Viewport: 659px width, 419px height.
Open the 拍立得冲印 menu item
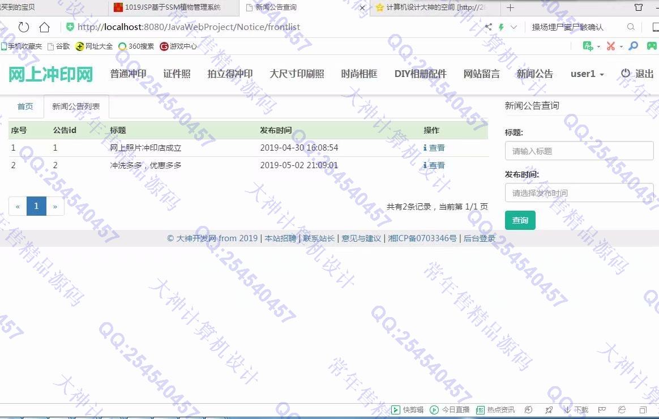click(230, 74)
